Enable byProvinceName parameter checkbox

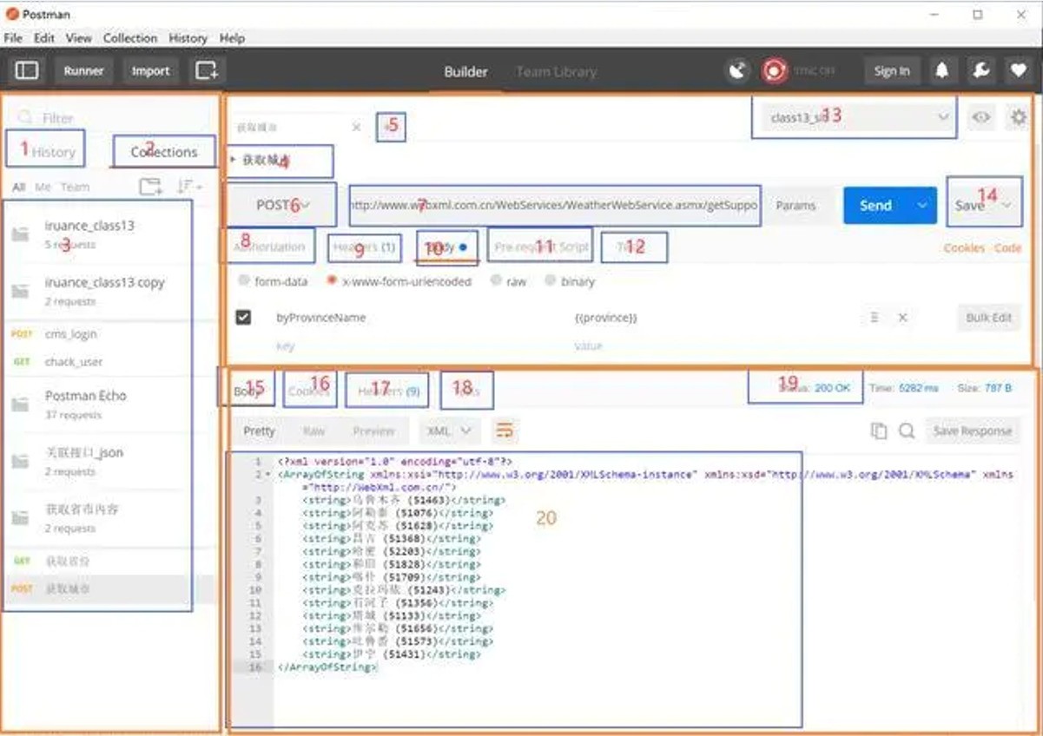pyautogui.click(x=243, y=318)
